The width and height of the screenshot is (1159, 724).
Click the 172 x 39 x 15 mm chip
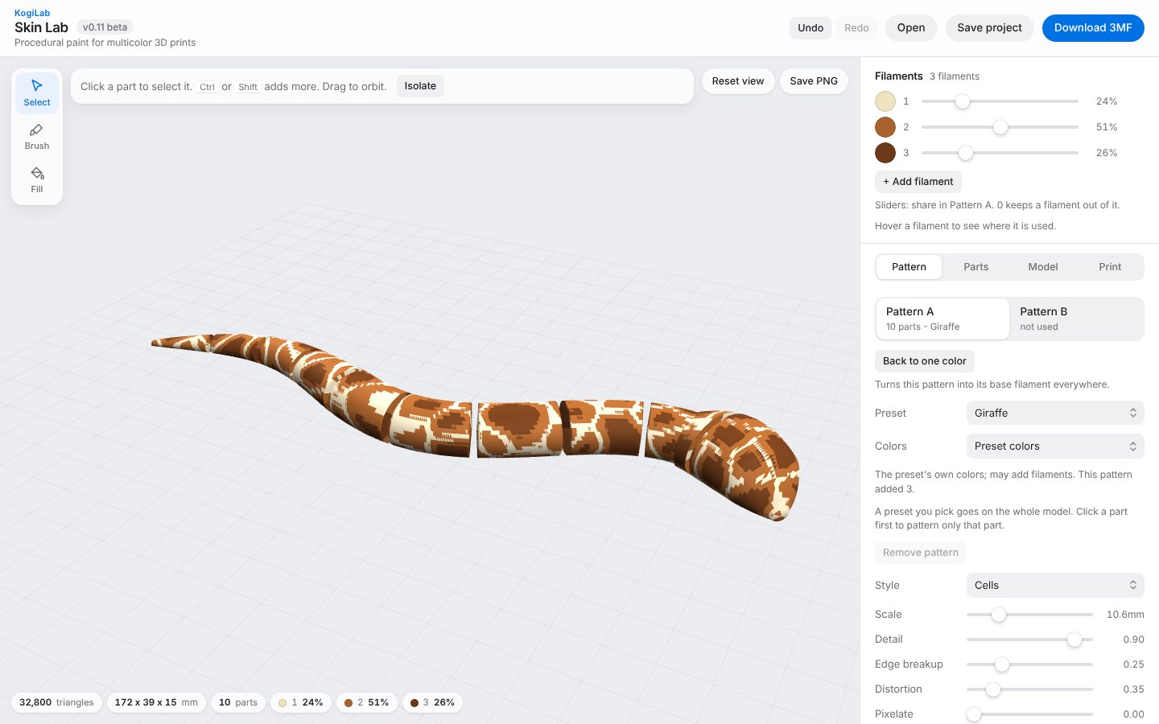pos(156,702)
